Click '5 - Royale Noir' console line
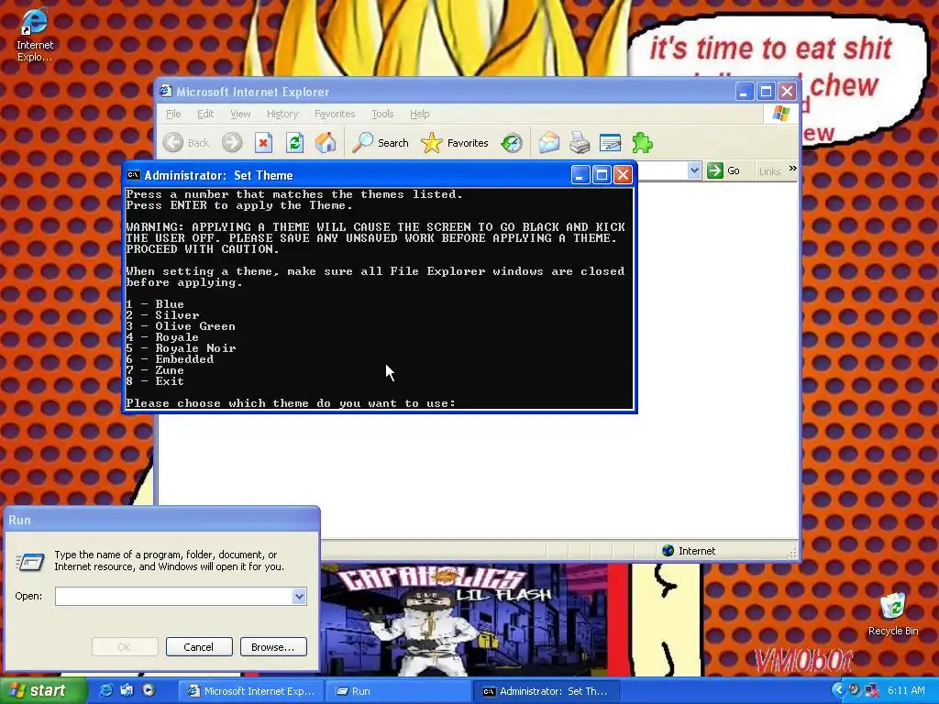The width and height of the screenshot is (939, 704). coord(181,347)
